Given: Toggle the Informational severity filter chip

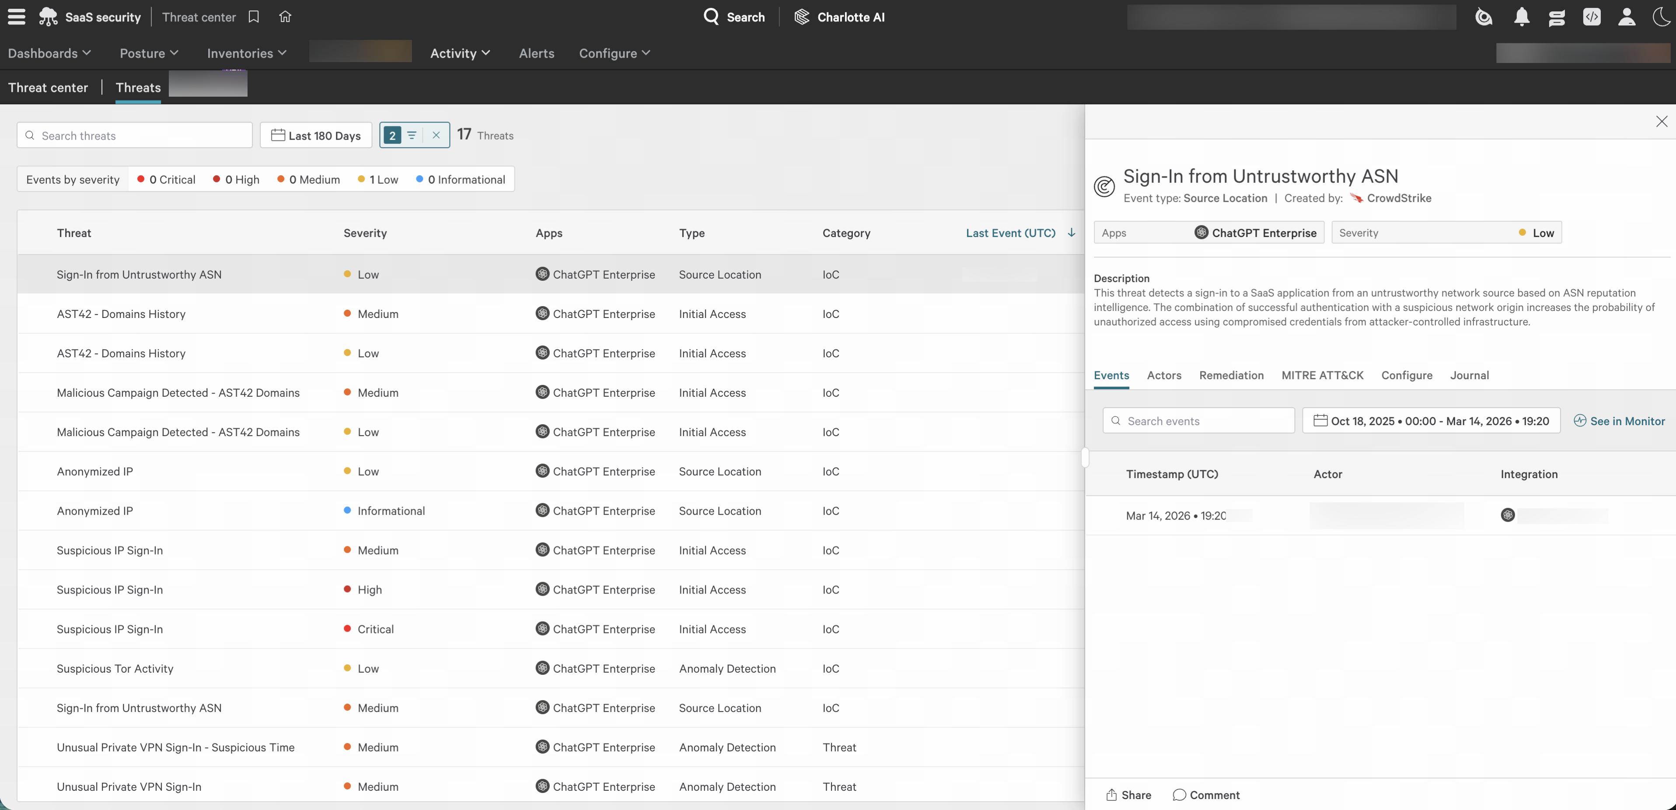Looking at the screenshot, I should click(461, 180).
